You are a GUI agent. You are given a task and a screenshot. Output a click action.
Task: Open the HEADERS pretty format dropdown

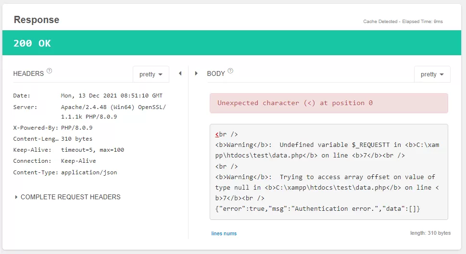click(151, 74)
